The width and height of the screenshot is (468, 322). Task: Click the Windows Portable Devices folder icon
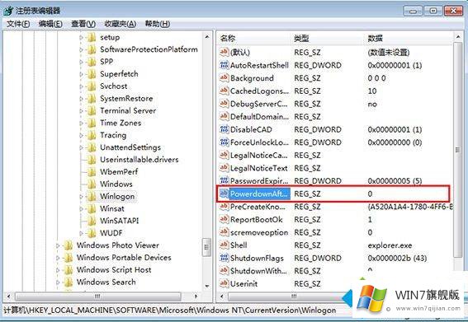pyautogui.click(x=69, y=258)
